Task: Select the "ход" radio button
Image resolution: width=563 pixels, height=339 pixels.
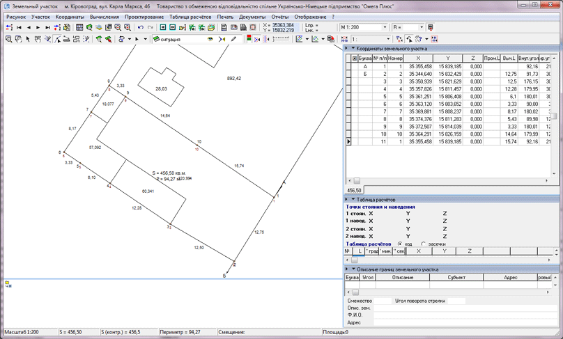Action: [400, 244]
